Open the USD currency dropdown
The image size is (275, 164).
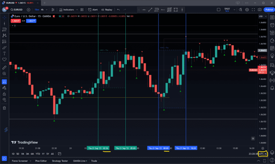tap(263, 16)
